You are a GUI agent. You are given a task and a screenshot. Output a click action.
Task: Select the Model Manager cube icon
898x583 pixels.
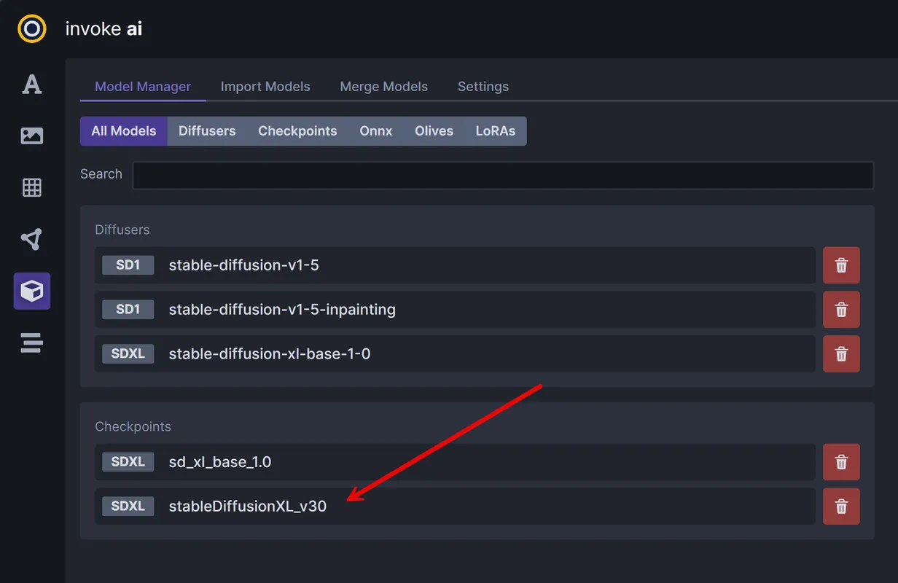(31, 291)
